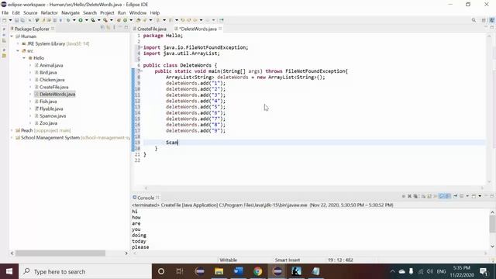Image resolution: width=496 pixels, height=279 pixels.
Task: Toggle Scroll Lock in Console toolbar
Action: (x=429, y=196)
